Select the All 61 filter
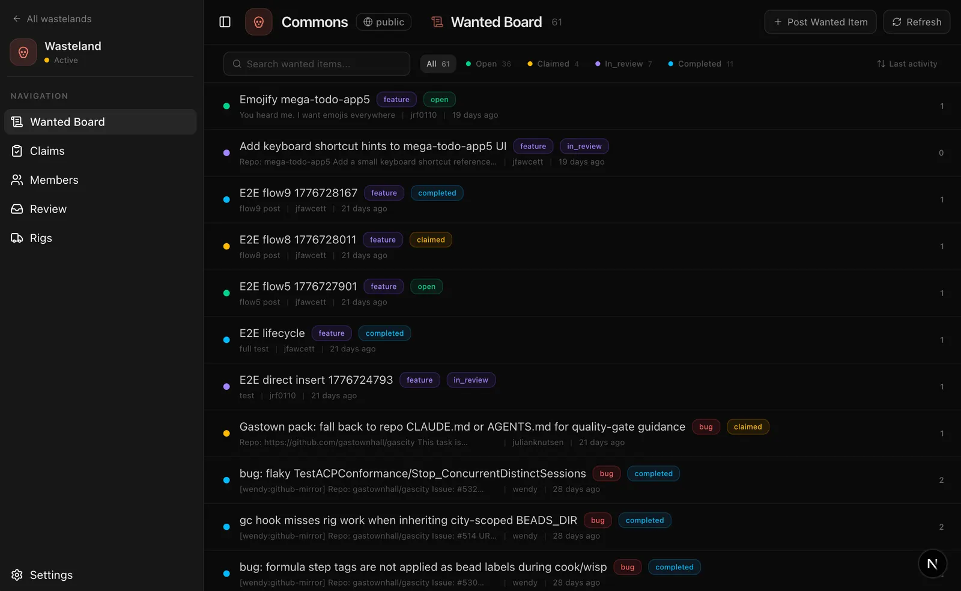Image resolution: width=961 pixels, height=591 pixels. tap(438, 64)
